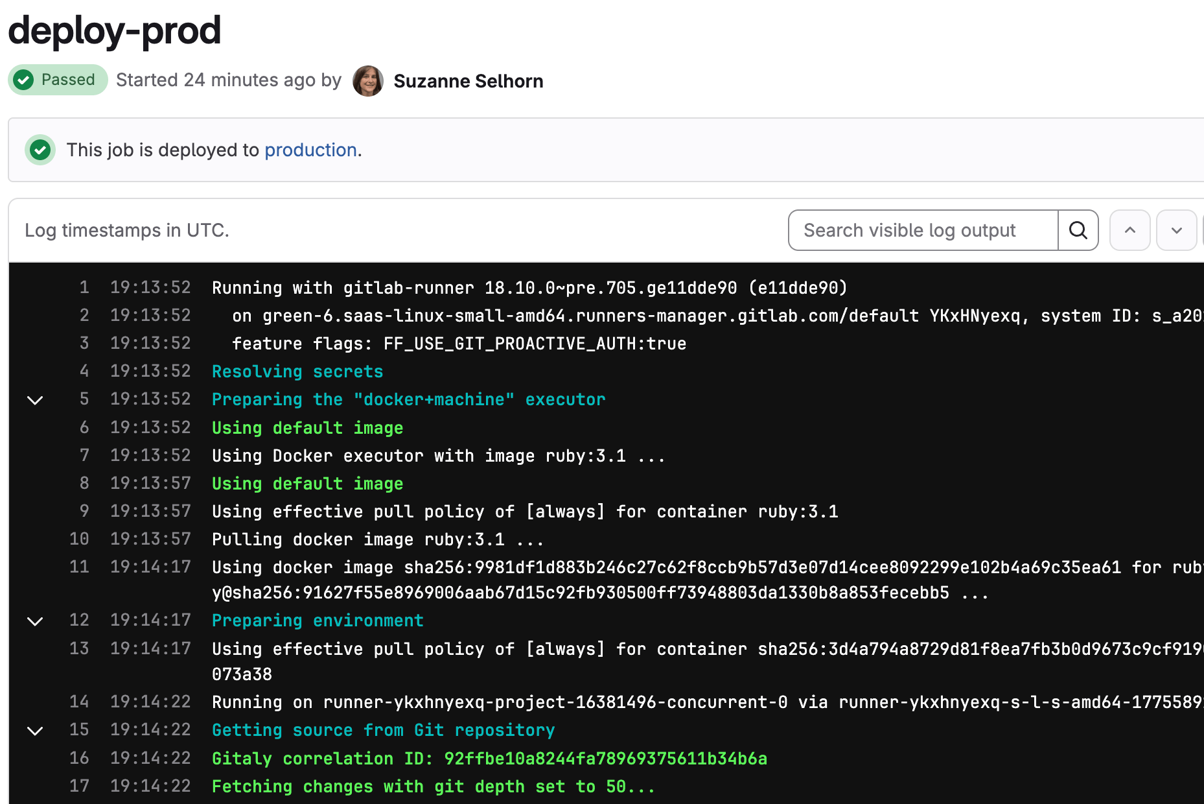The image size is (1204, 804).
Task: Click line number 14 in log
Action: (x=79, y=702)
